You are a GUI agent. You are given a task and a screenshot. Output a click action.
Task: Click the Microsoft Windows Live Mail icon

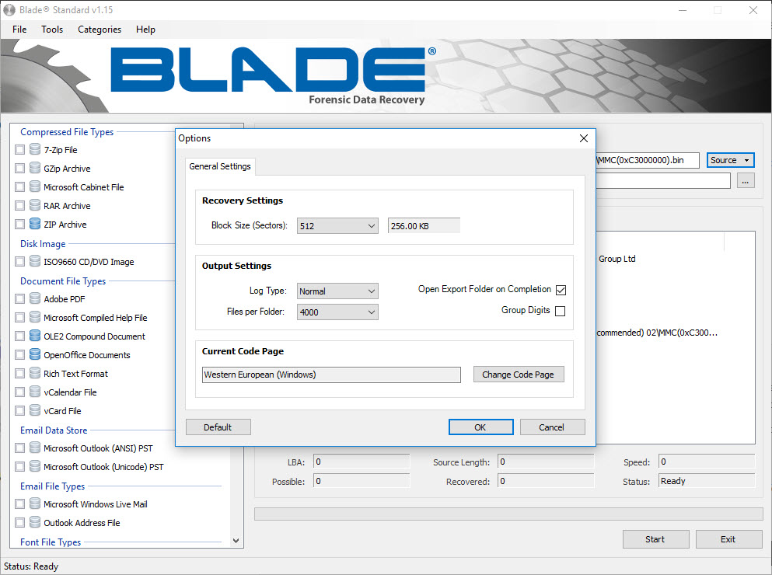34,504
